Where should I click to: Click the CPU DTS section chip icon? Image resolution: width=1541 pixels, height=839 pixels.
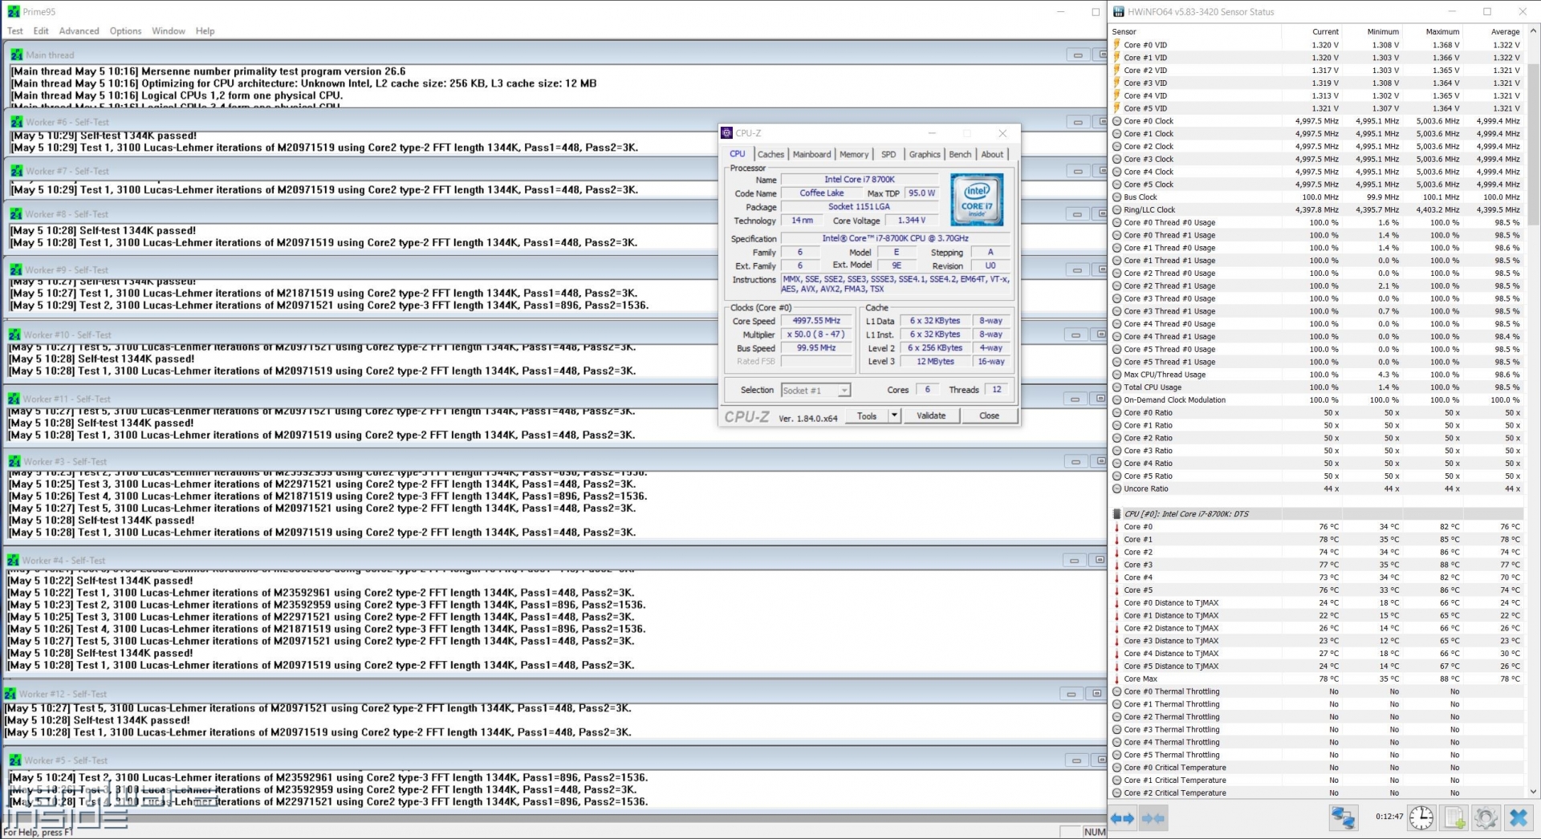tap(1116, 514)
